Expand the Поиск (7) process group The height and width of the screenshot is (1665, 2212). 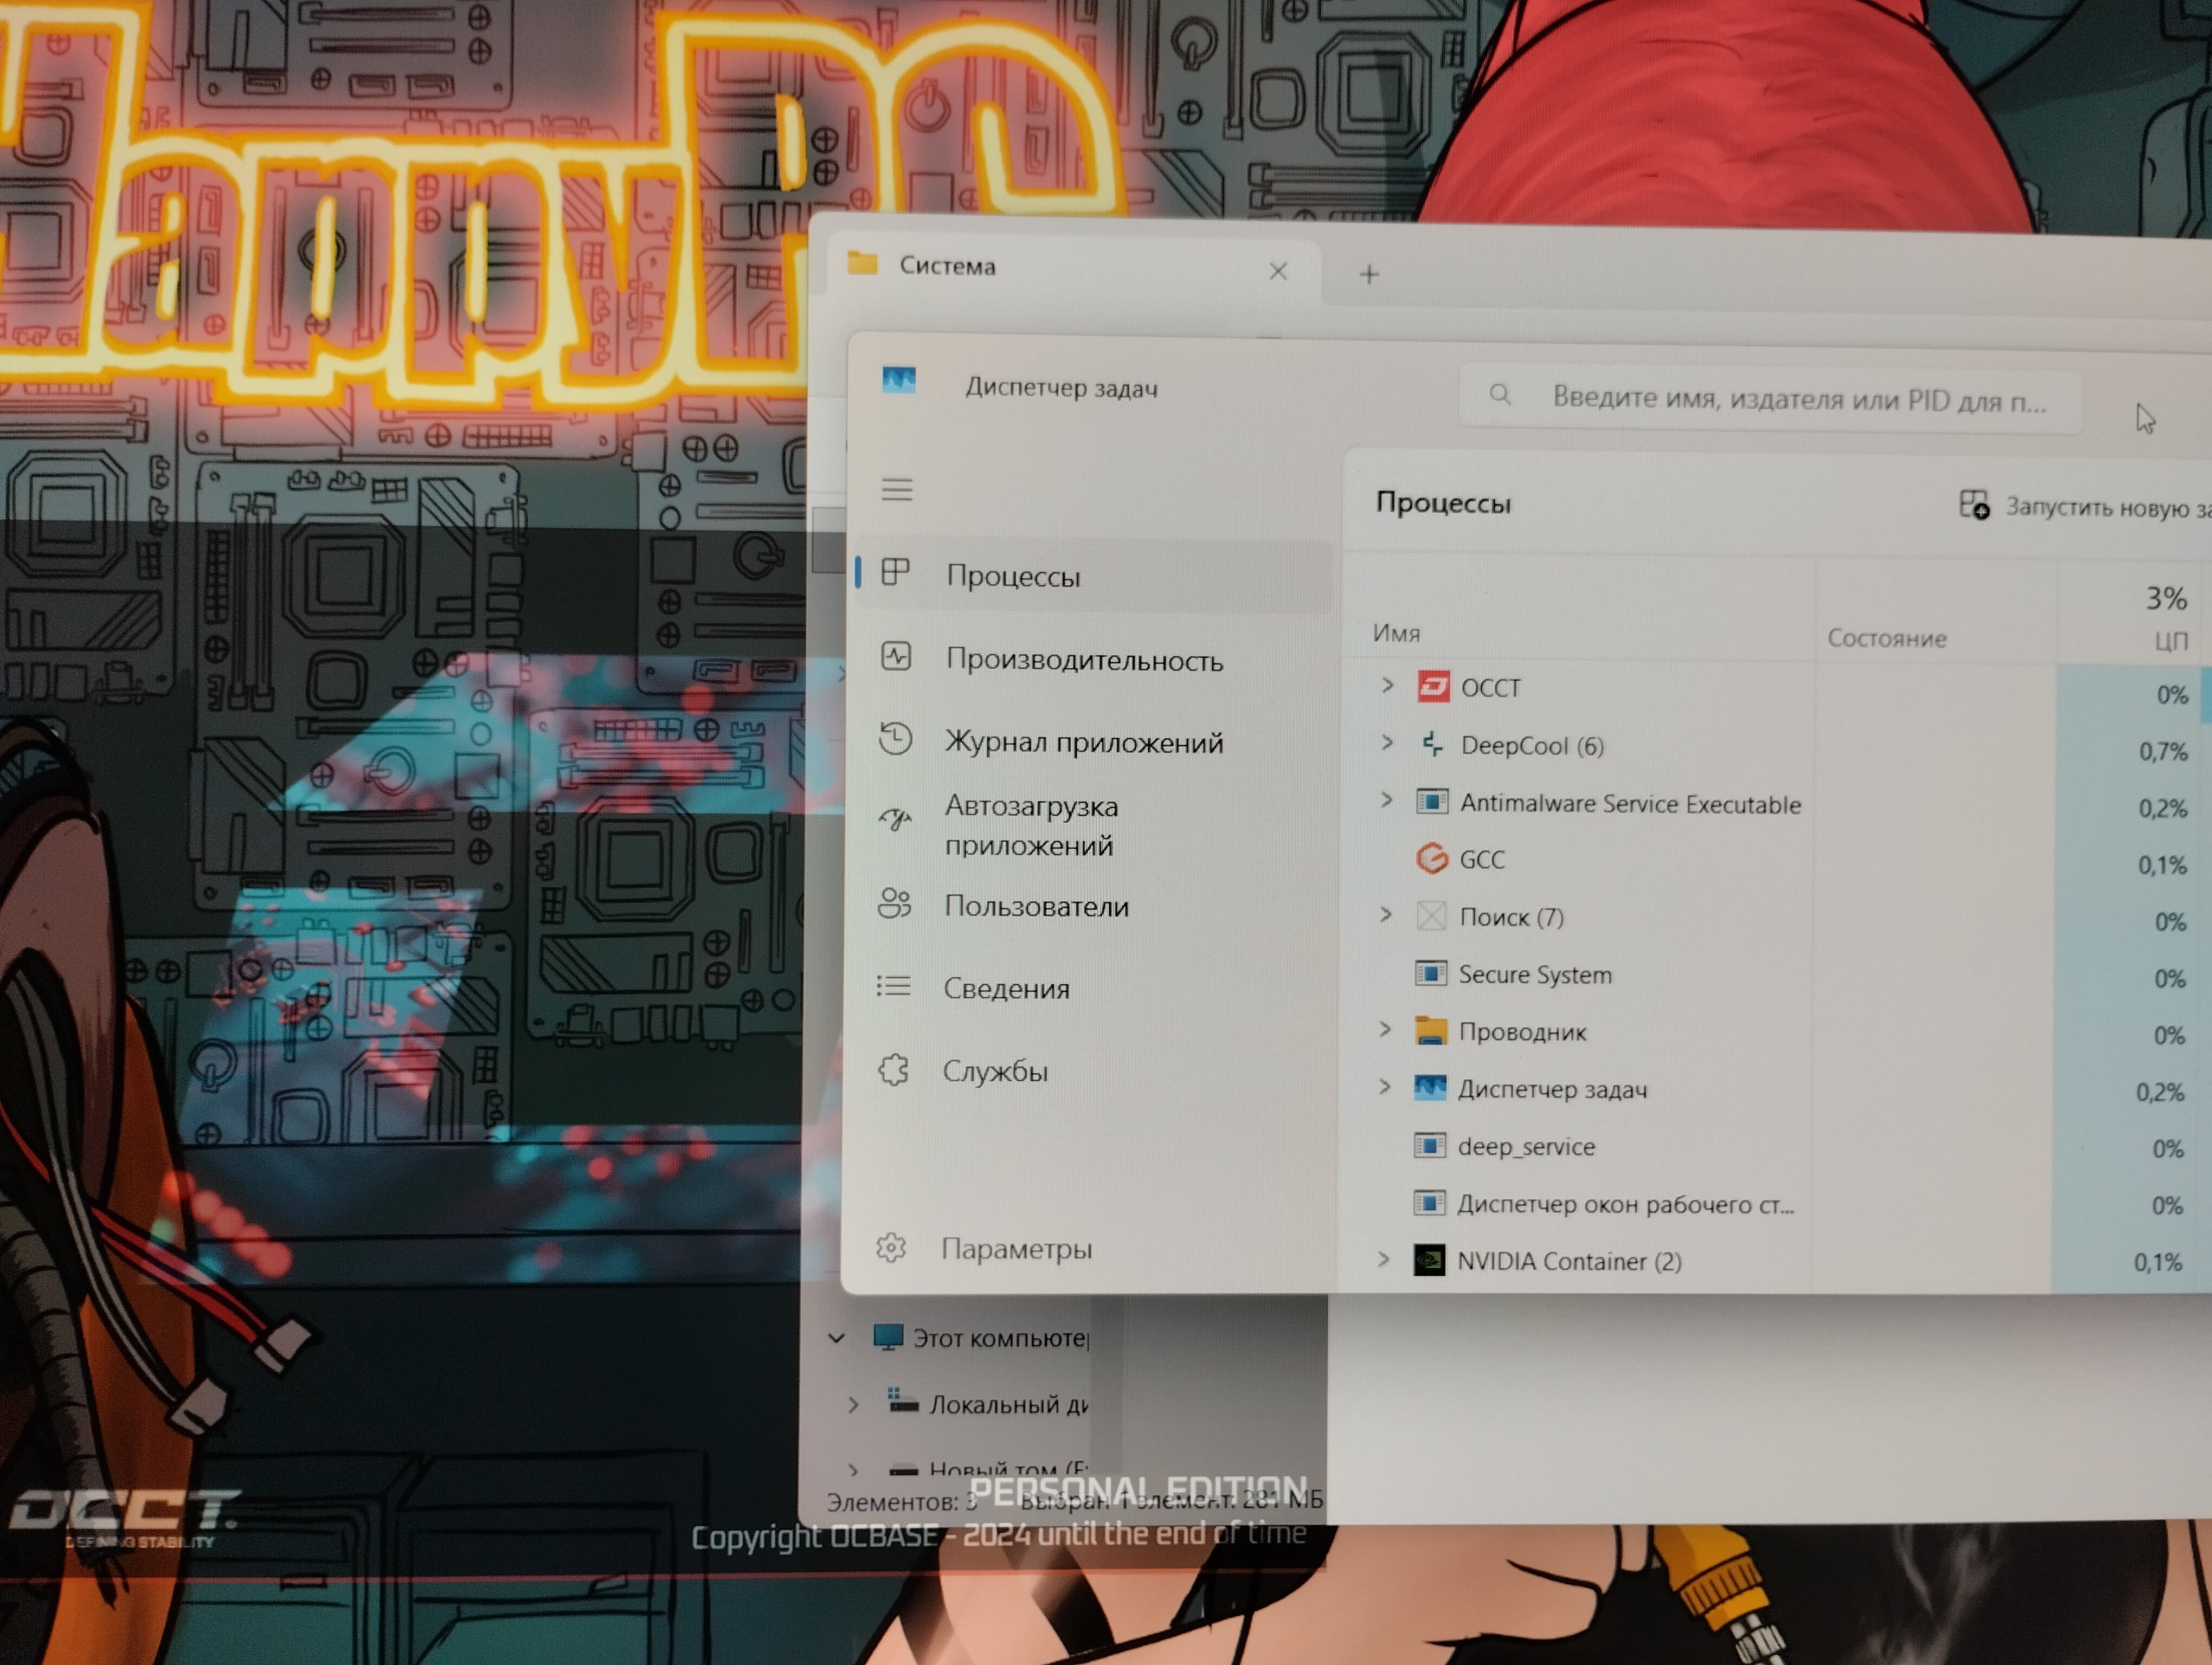click(1385, 914)
